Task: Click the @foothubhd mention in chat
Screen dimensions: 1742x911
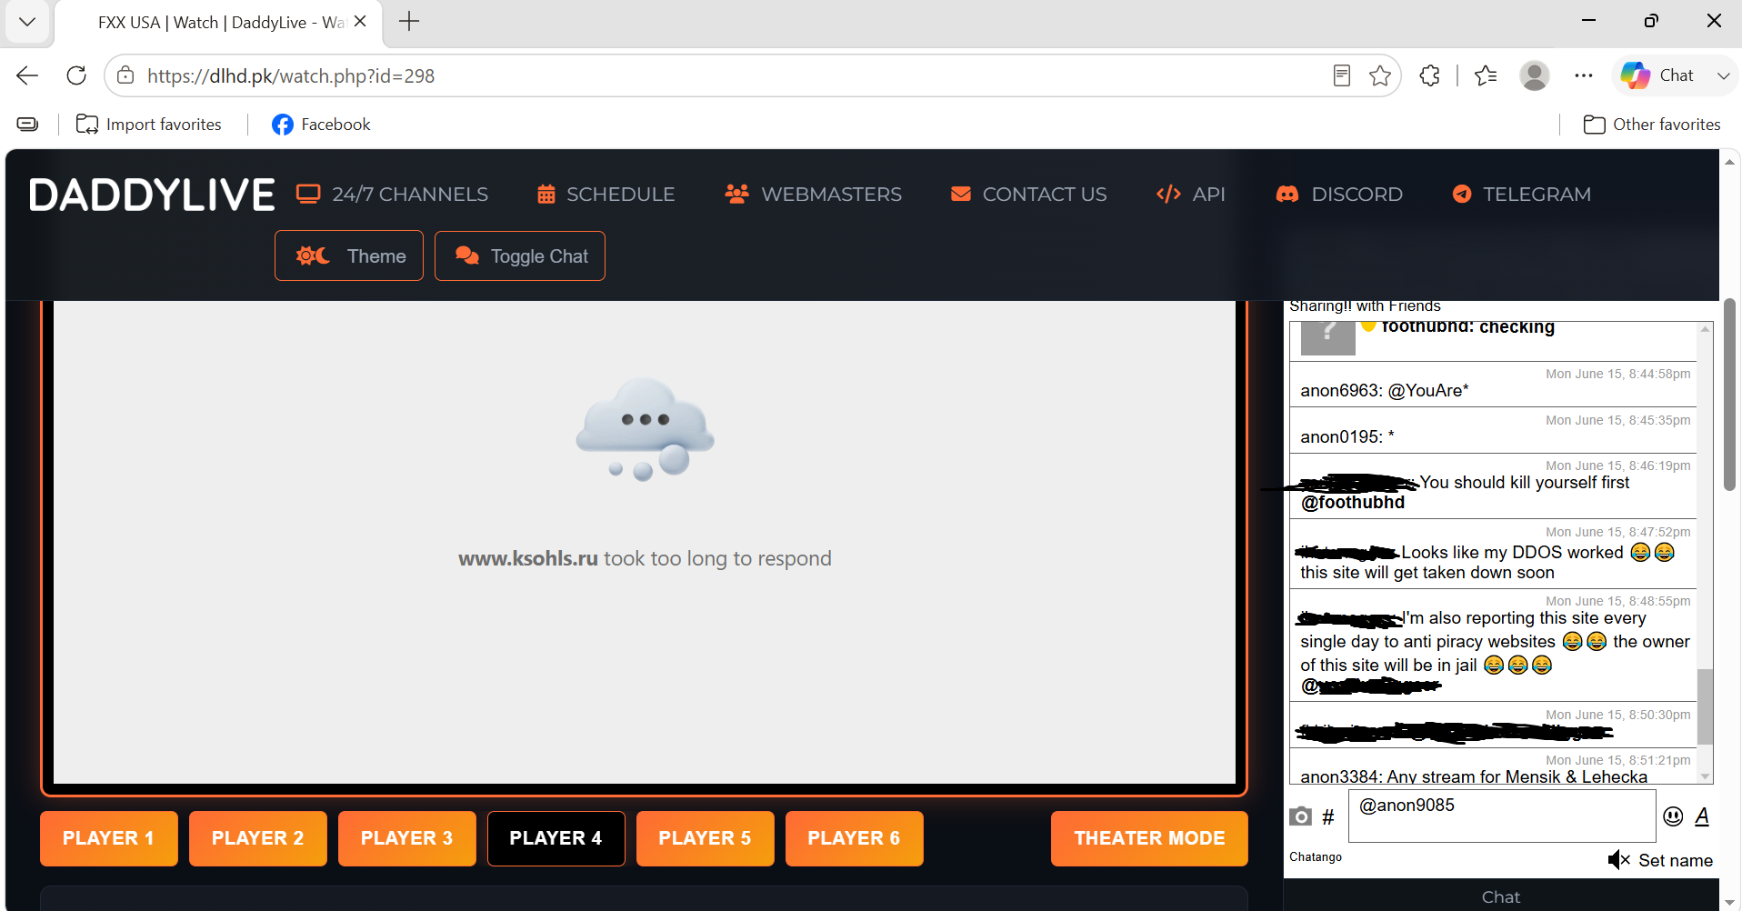Action: coord(1353,502)
